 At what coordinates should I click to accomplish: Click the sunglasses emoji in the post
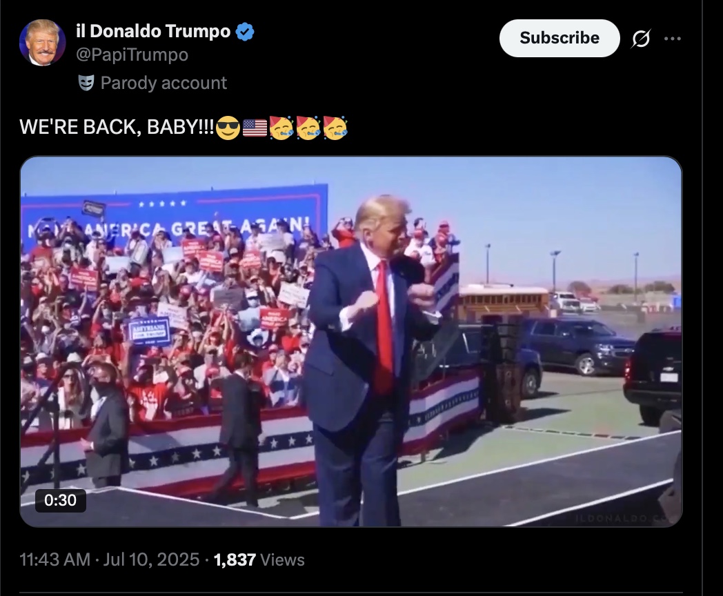coord(228,128)
